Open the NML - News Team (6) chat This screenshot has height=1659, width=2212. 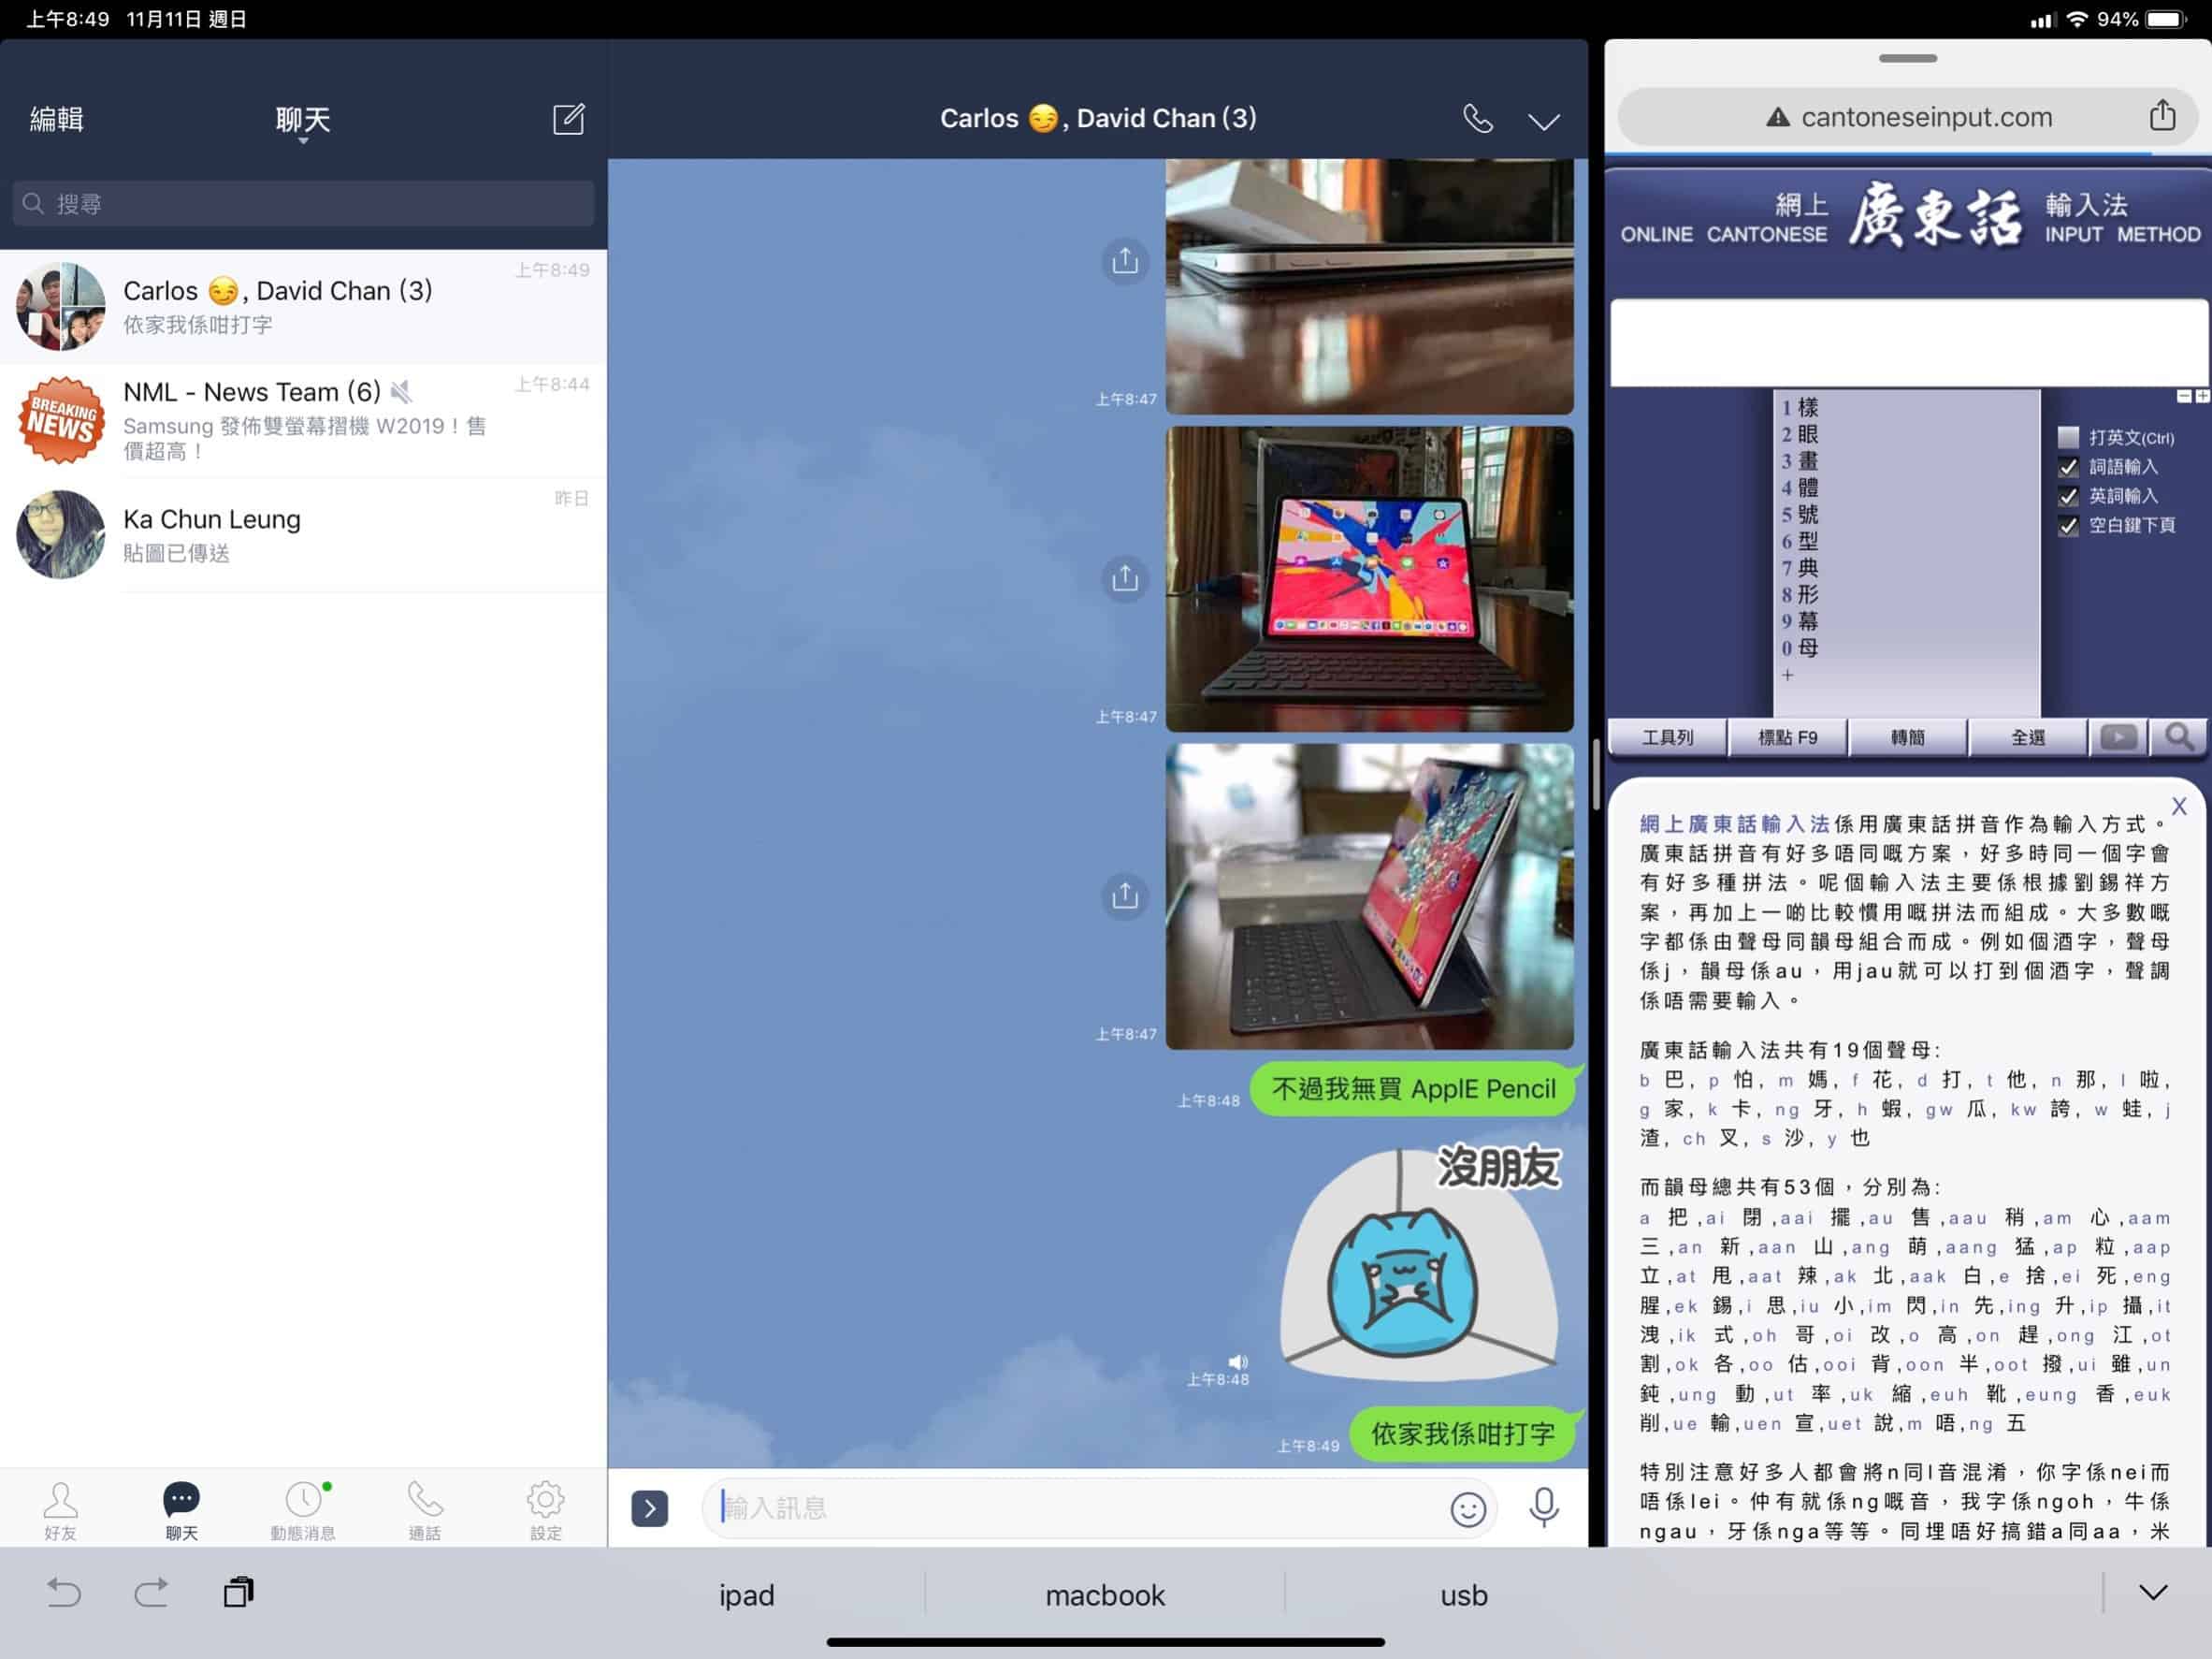pos(303,420)
